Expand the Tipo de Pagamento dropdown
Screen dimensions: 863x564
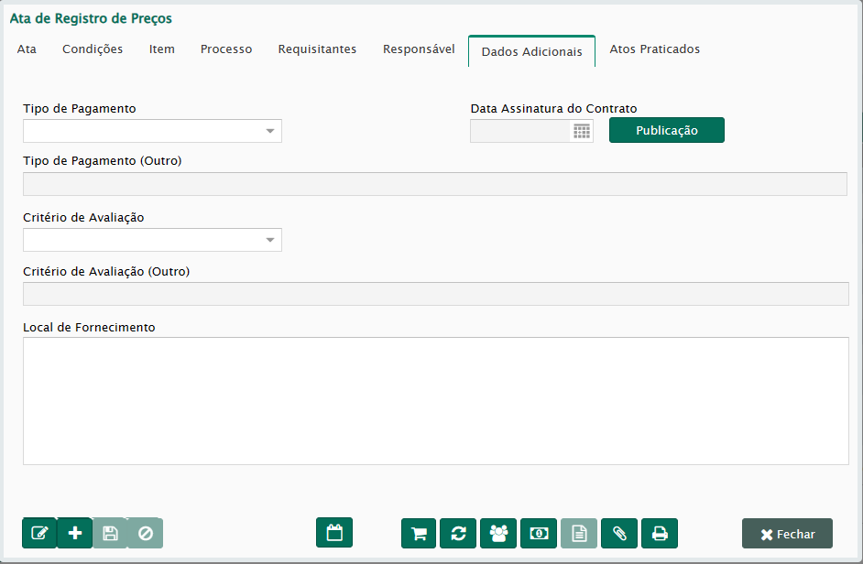270,131
